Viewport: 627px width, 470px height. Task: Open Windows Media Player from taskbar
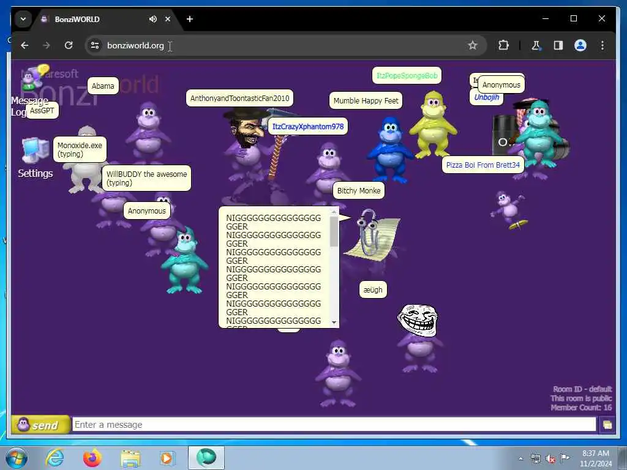click(x=167, y=458)
